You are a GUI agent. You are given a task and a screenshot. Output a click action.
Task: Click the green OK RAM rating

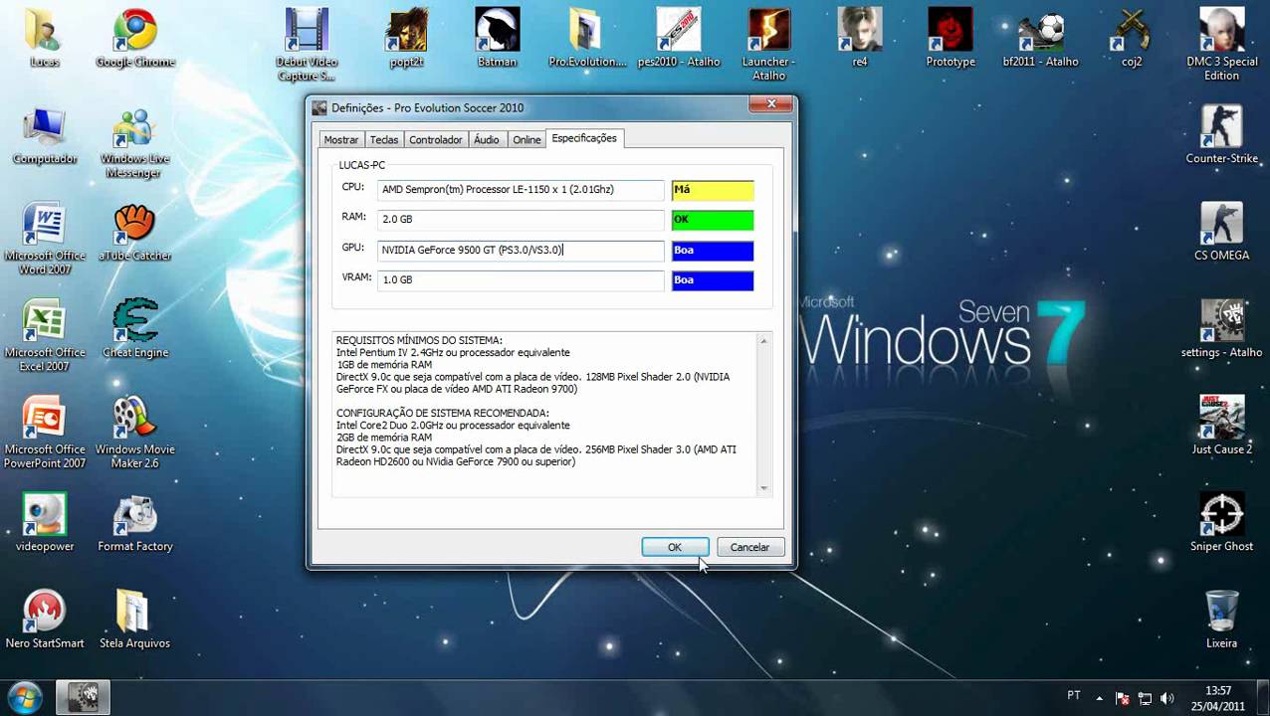click(713, 220)
